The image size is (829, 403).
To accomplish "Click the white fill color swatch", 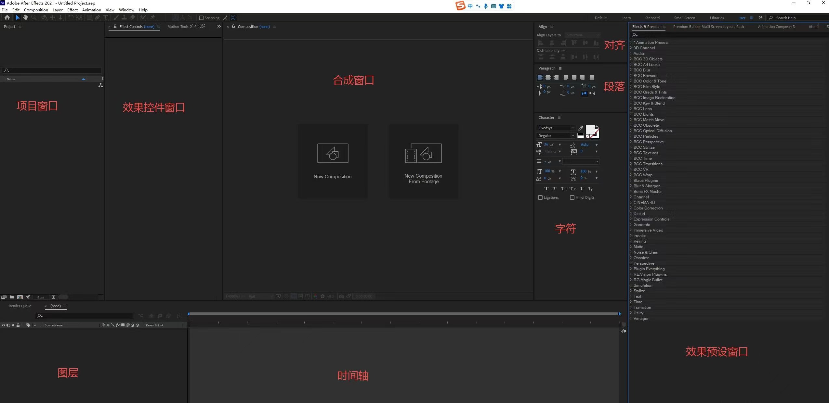I will 590,129.
